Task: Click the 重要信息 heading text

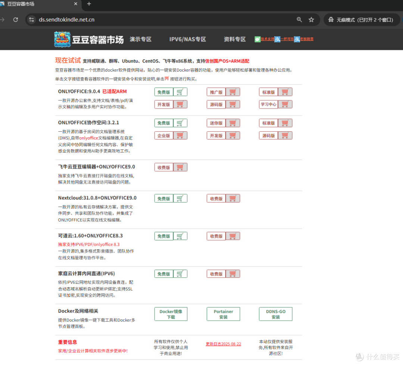Action: [x=67, y=342]
